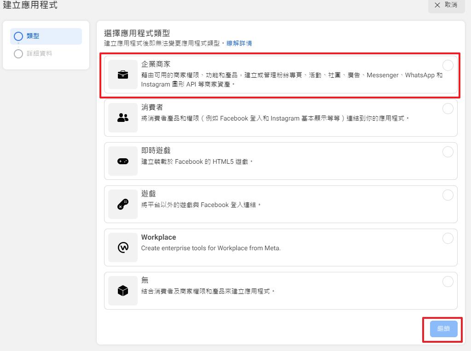
Task: Select the 即時遊戲 radio button
Action: point(448,152)
